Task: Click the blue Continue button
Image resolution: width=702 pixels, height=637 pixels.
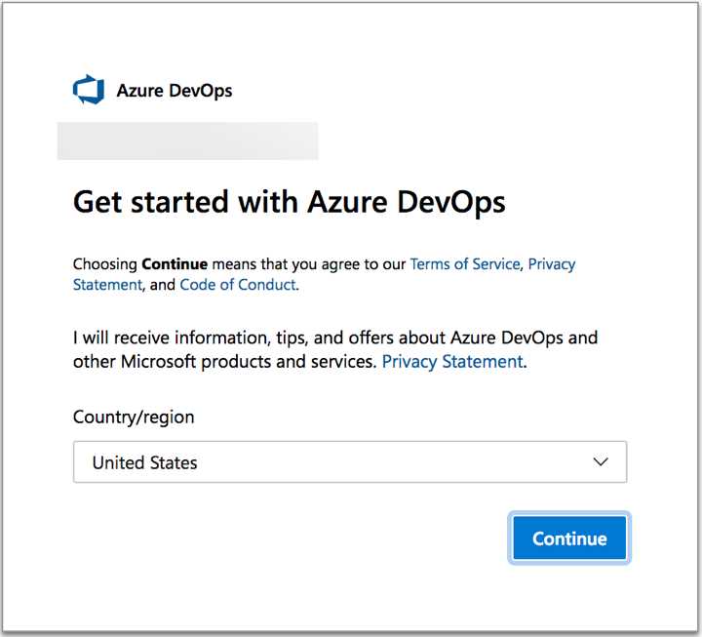Action: (x=569, y=537)
